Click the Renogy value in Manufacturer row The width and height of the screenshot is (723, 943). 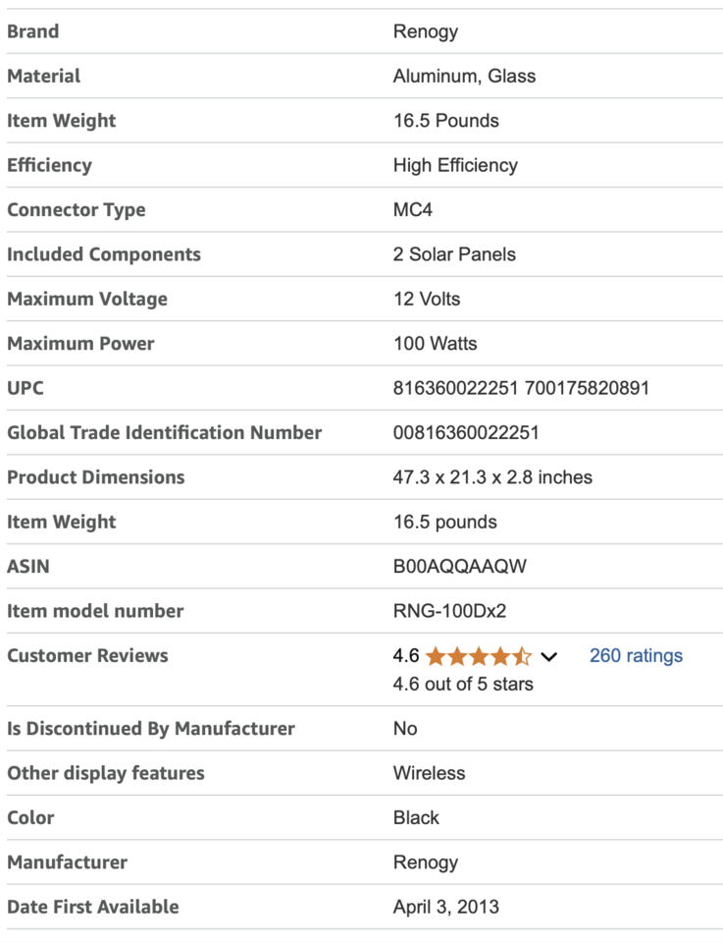(x=426, y=862)
